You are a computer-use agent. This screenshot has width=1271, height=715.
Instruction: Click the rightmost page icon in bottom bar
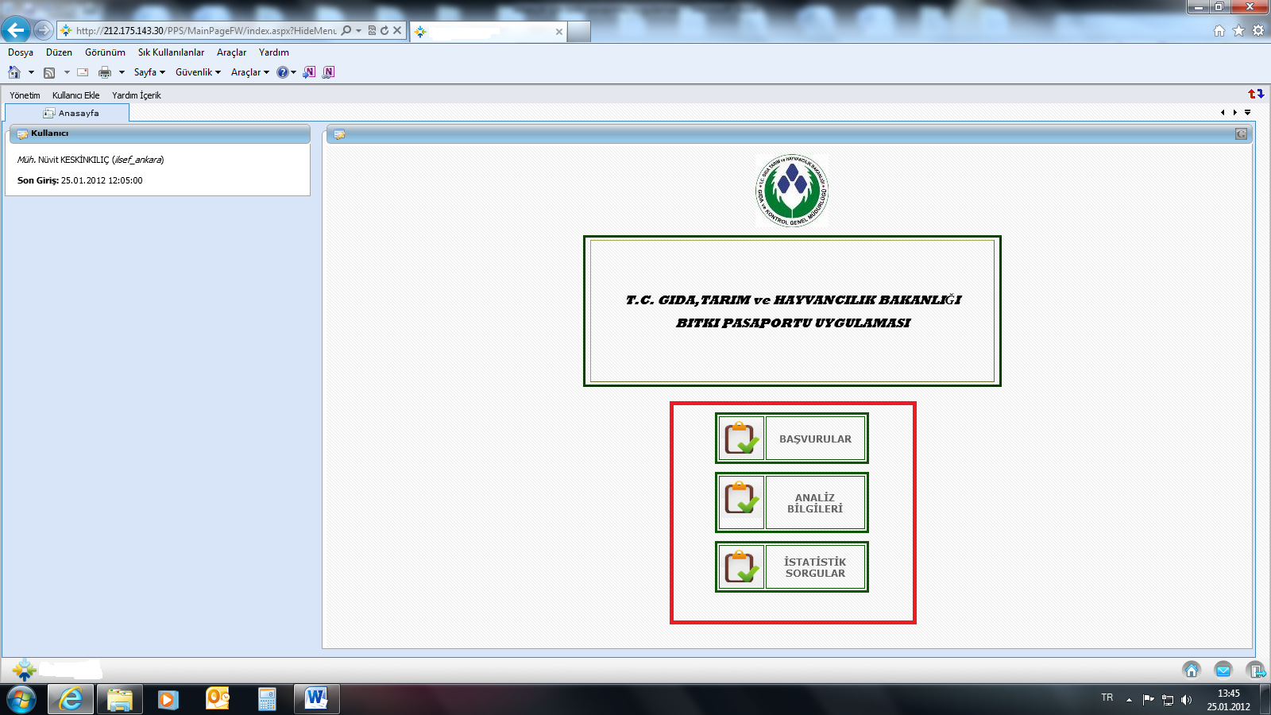1255,670
